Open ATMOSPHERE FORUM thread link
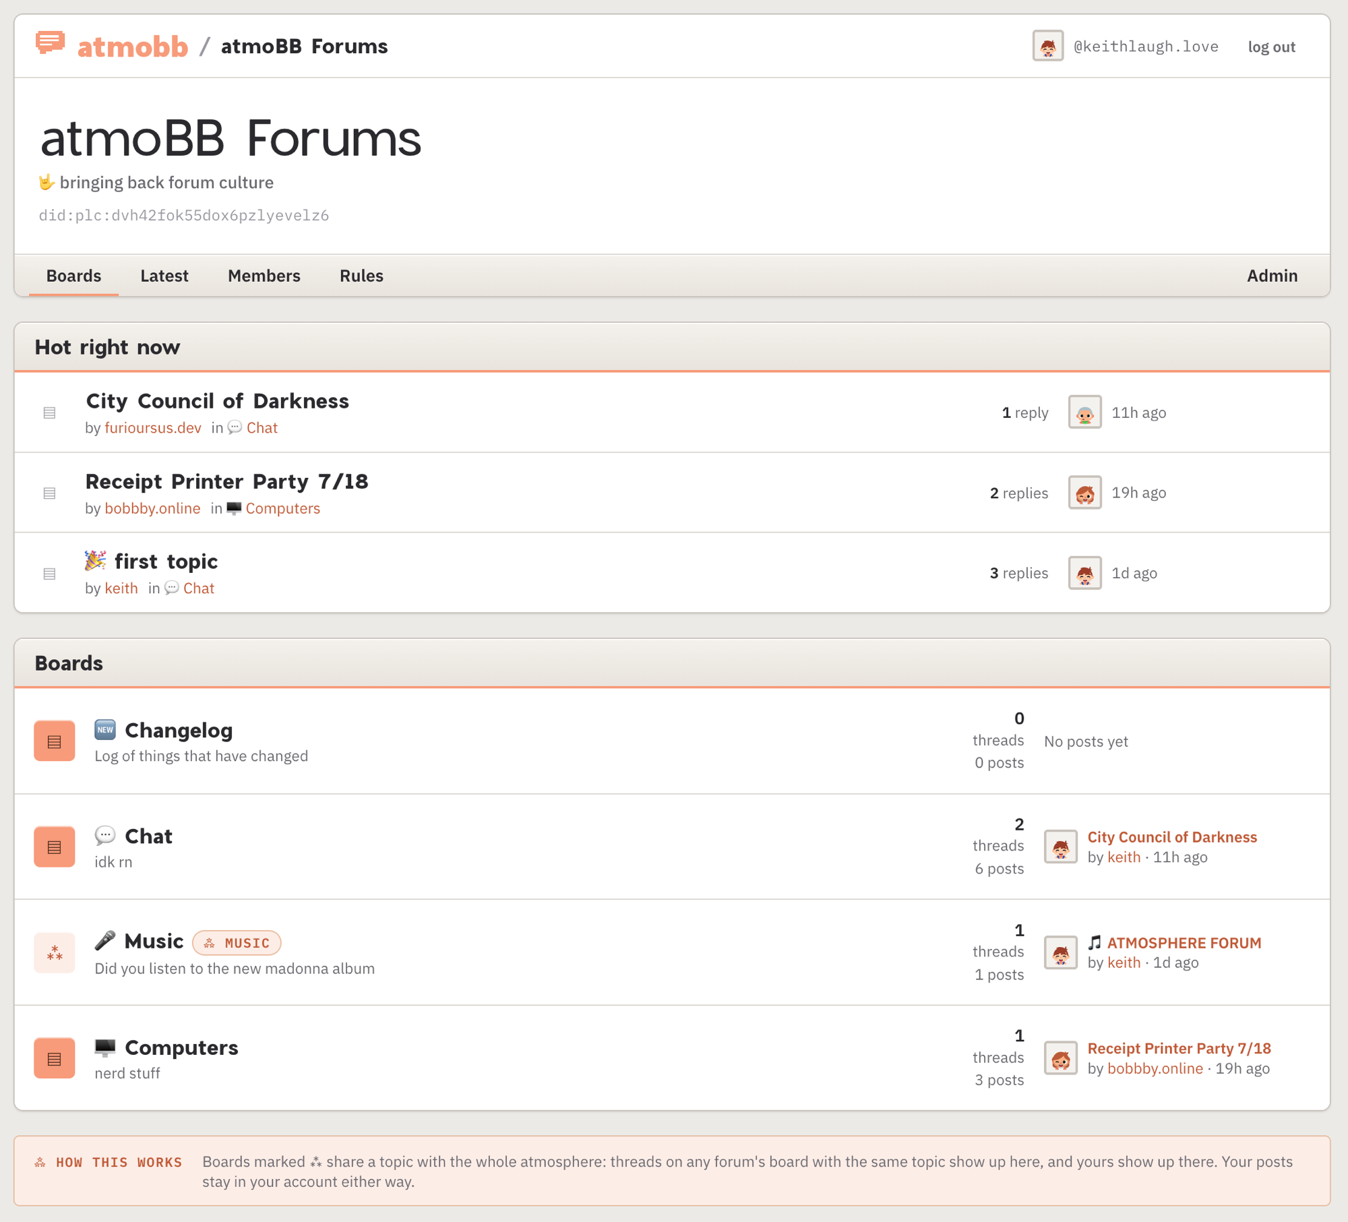Image resolution: width=1348 pixels, height=1222 pixels. (x=1184, y=943)
